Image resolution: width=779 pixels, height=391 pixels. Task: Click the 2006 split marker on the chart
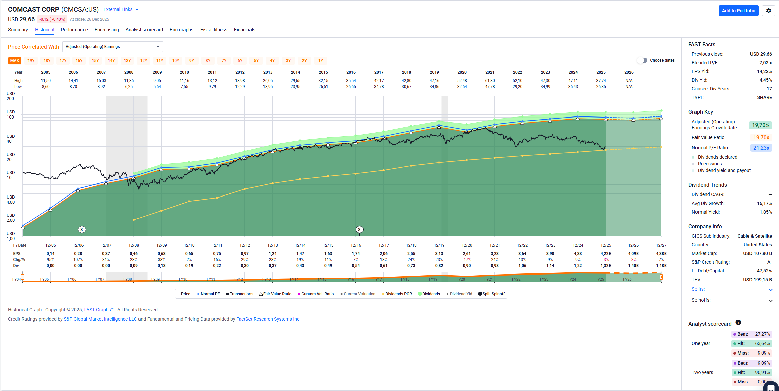(82, 229)
